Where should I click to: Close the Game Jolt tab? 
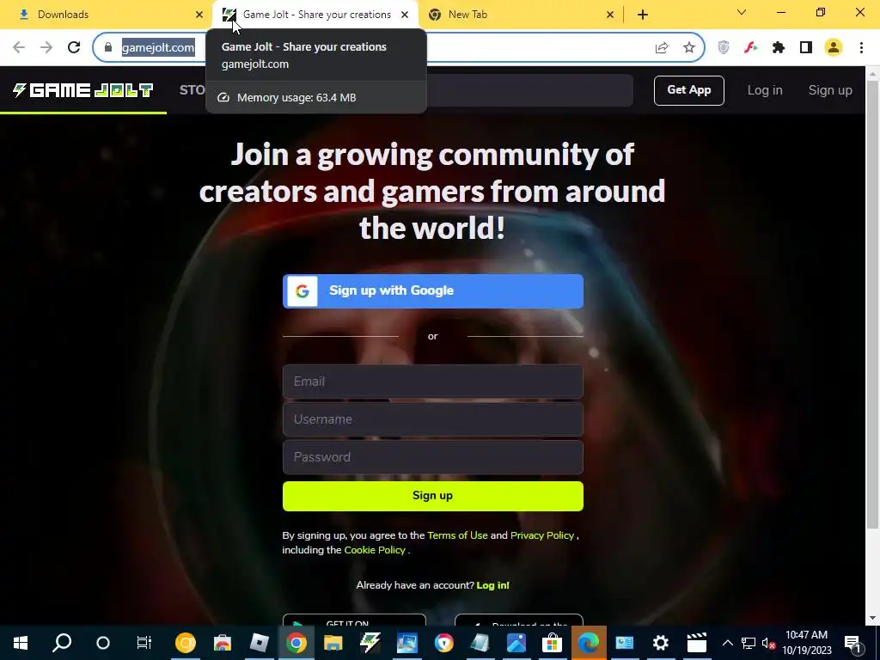(405, 15)
